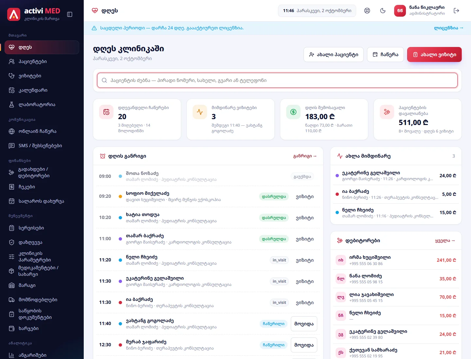The height and width of the screenshot is (359, 471).
Task: Open ლია ჯავახიშვილი in the debtors list
Action: click(x=396, y=297)
